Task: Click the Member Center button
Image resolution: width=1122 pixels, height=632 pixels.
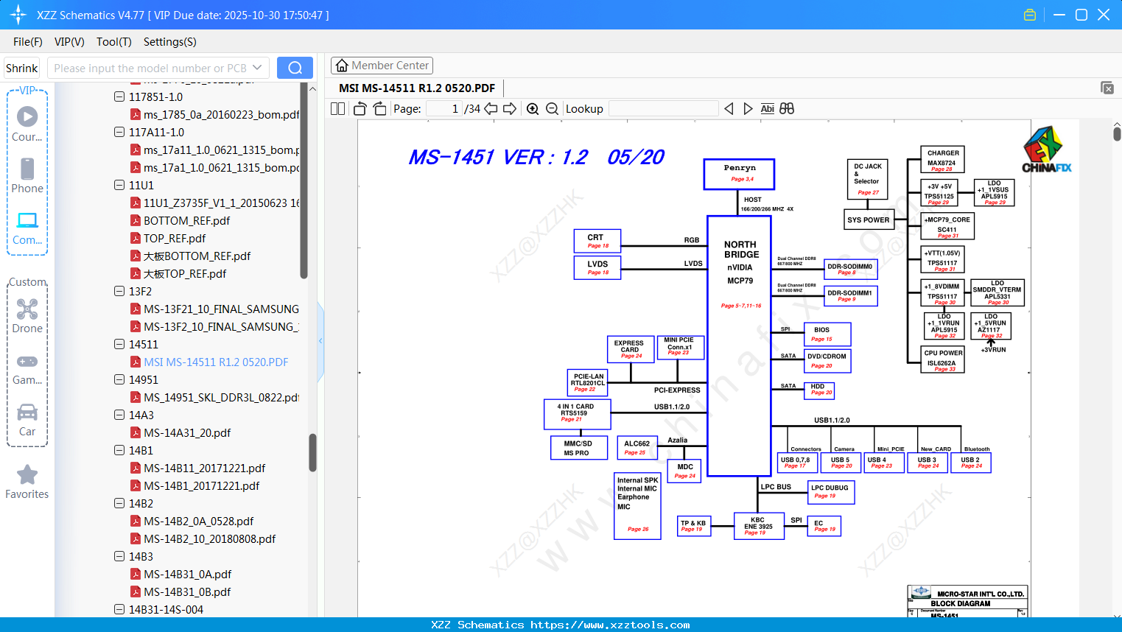Action: [382, 66]
